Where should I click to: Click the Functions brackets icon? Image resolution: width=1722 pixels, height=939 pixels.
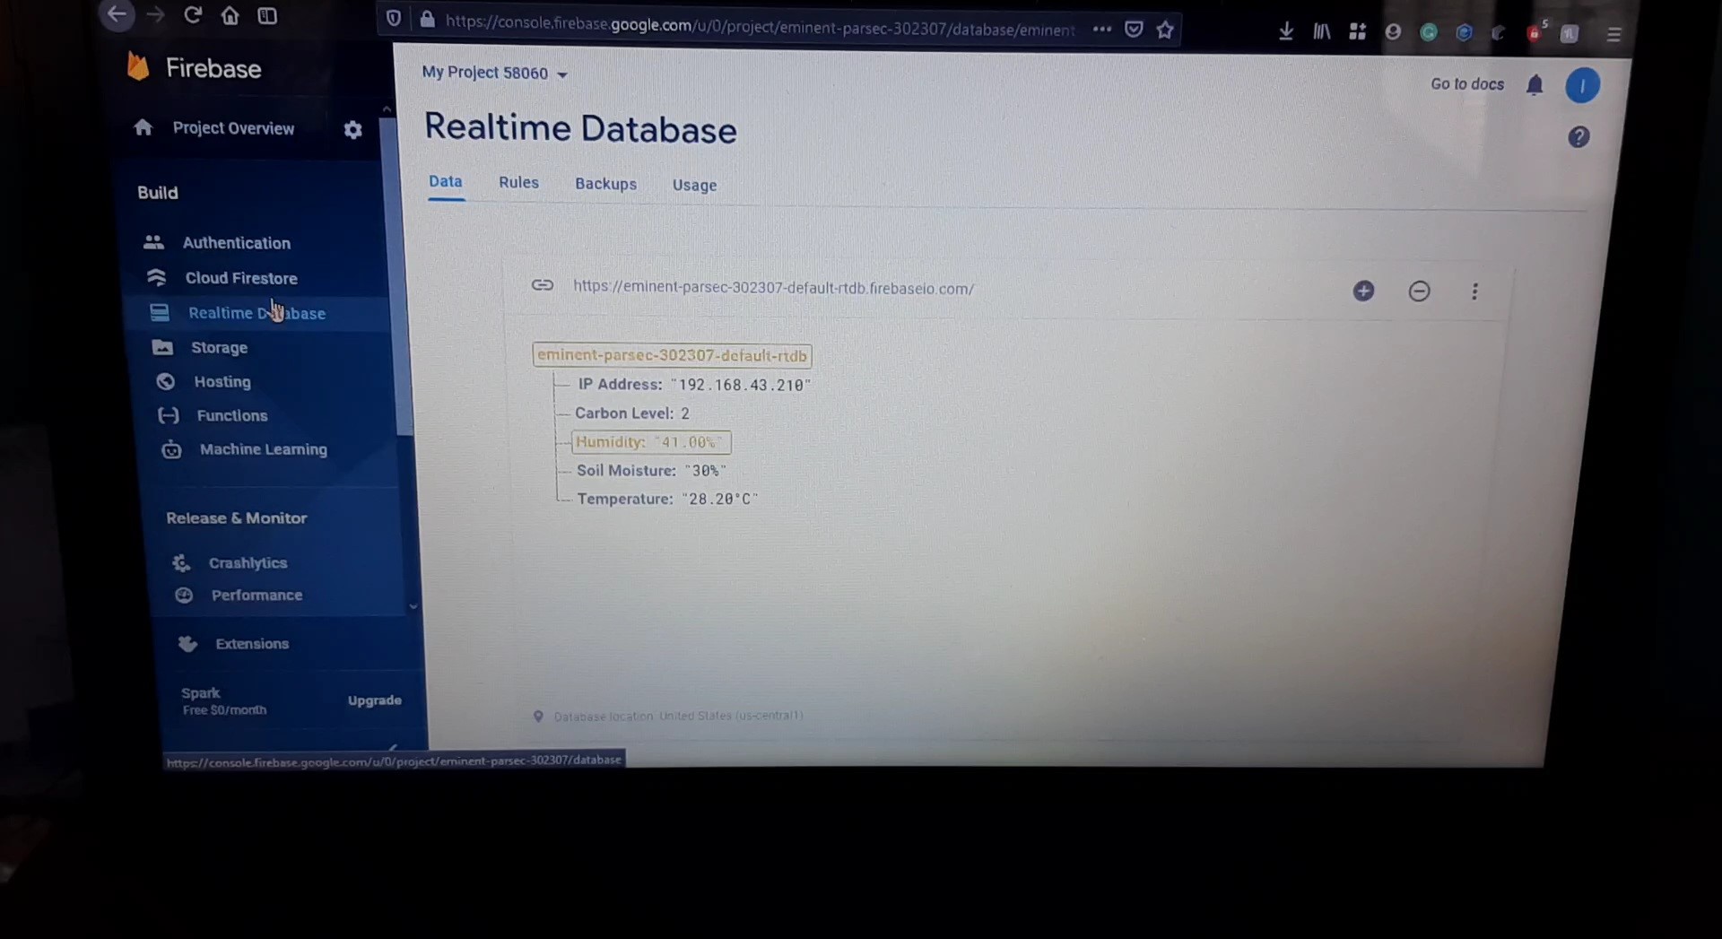(x=169, y=415)
